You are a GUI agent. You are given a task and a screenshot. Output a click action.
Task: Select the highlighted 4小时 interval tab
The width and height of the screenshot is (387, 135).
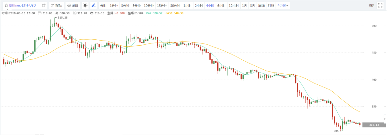(x=210, y=6)
